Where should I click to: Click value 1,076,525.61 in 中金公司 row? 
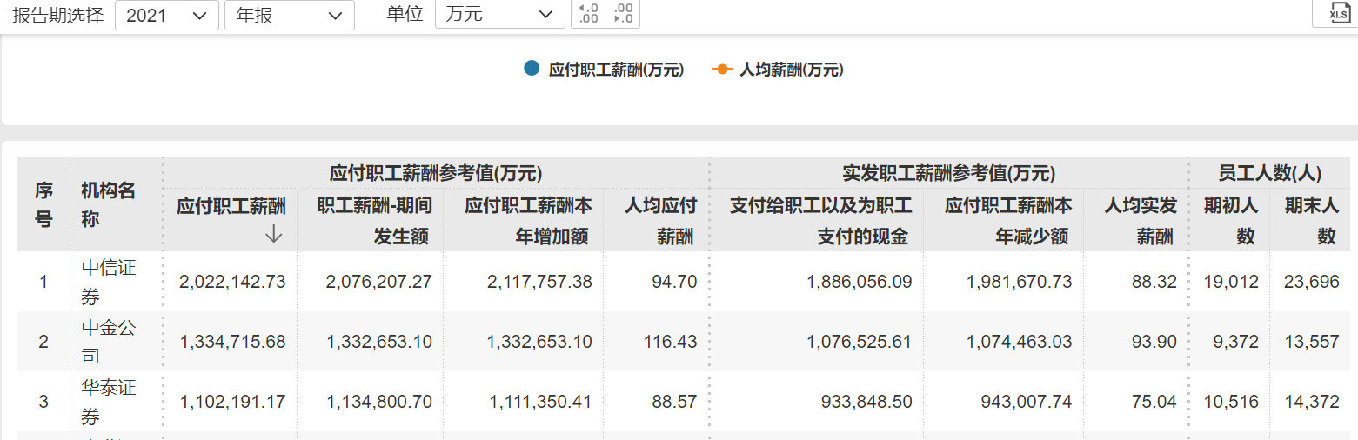tap(860, 342)
